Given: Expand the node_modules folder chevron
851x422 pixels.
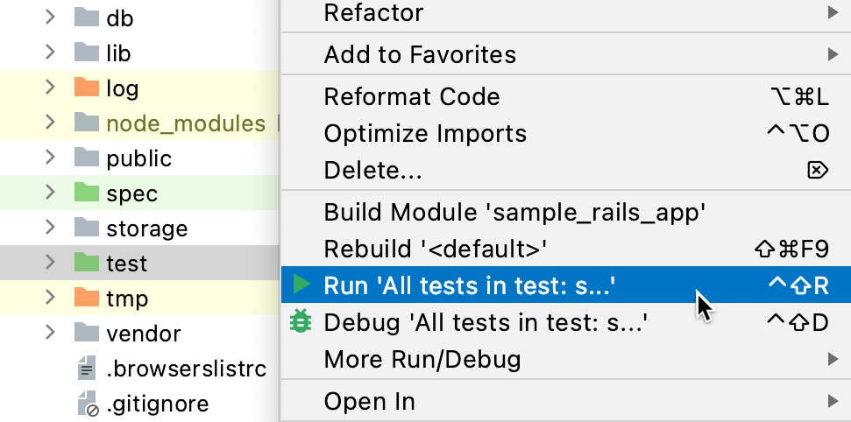Looking at the screenshot, I should pyautogui.click(x=51, y=123).
